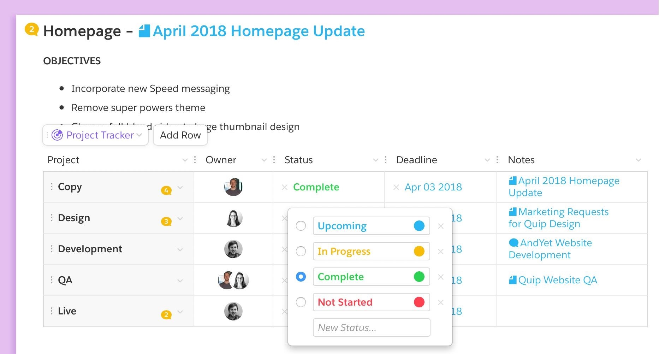
Task: Click the Project Tracker spreadsheet icon
Action: pos(58,135)
